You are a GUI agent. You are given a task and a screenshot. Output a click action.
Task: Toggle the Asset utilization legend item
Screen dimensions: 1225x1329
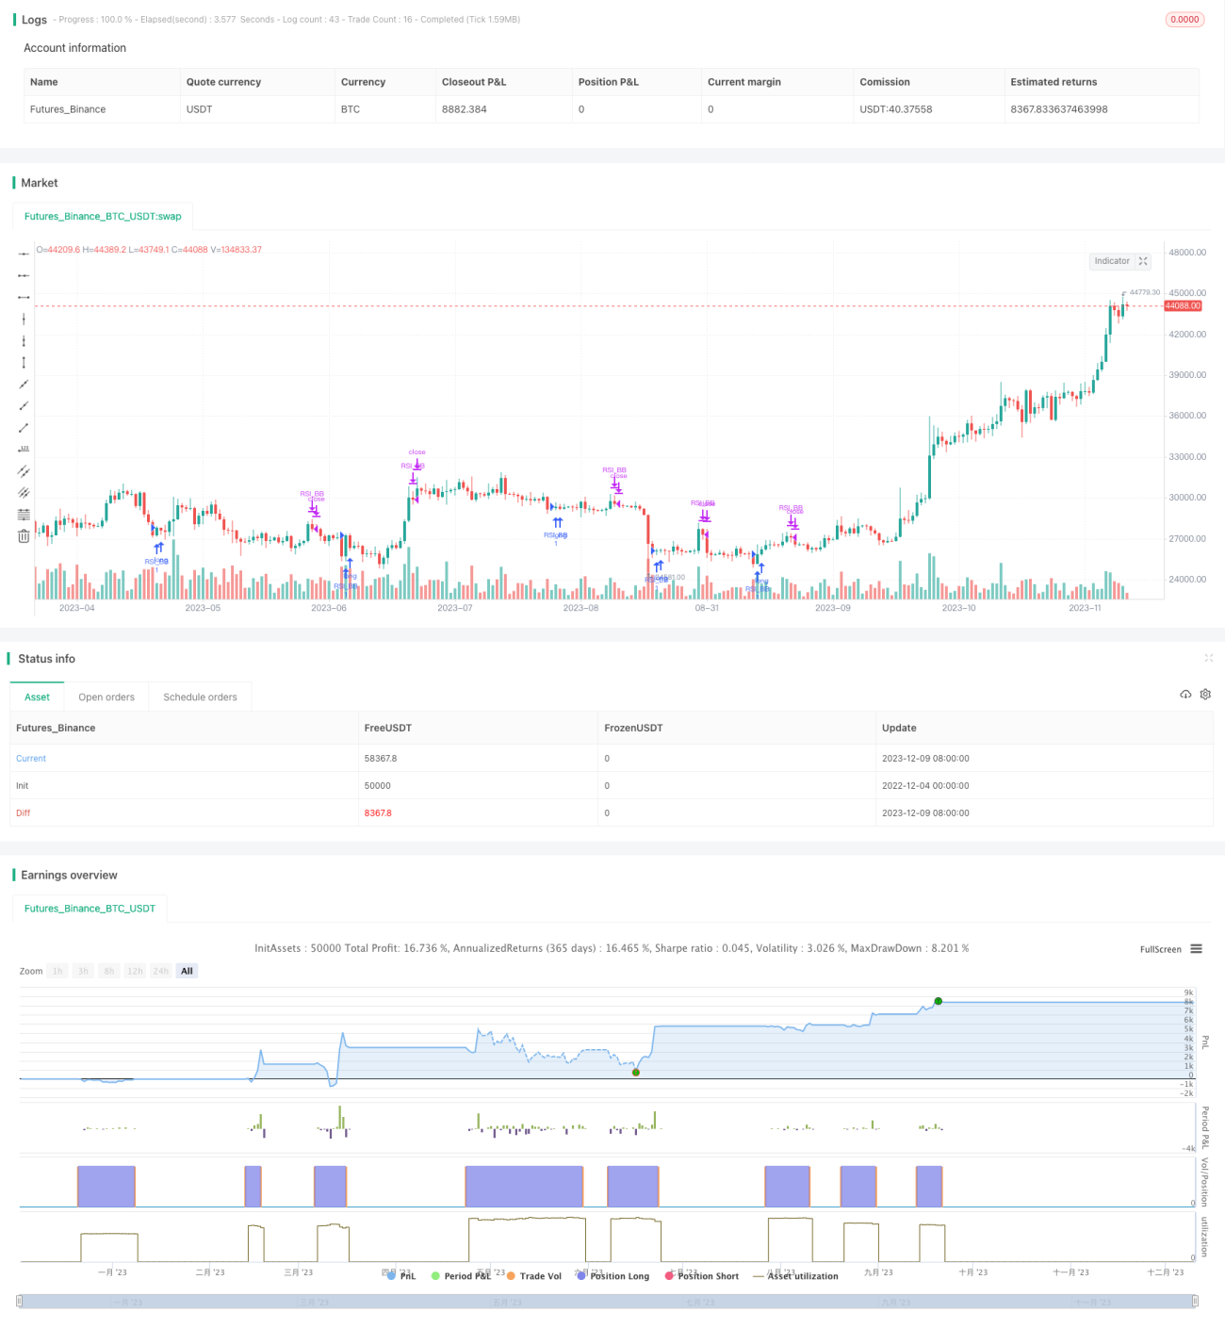point(795,1276)
